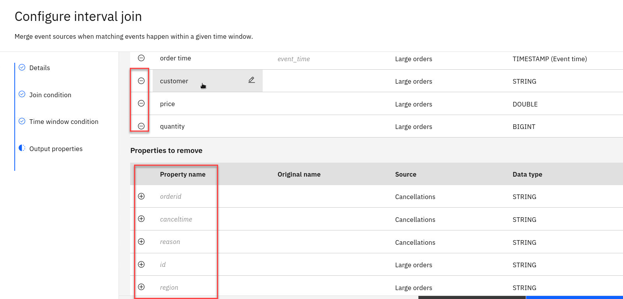Open the Details step
Viewport: 623px width, 299px height.
(40, 68)
